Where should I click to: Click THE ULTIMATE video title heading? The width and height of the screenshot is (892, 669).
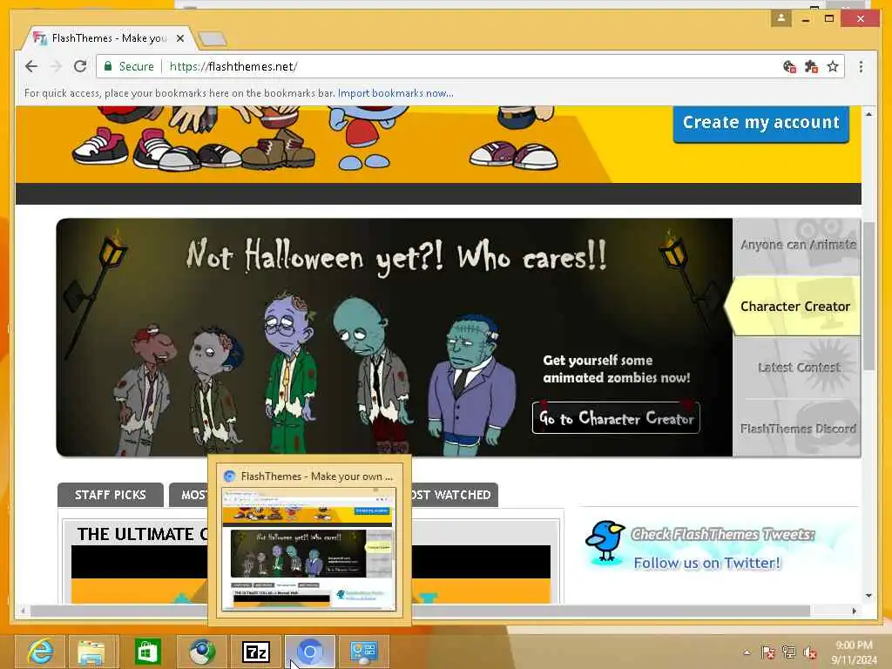(142, 534)
